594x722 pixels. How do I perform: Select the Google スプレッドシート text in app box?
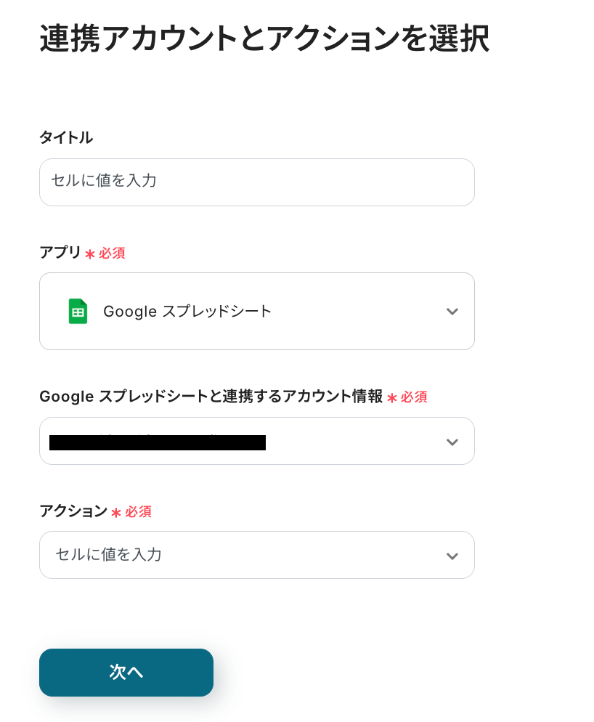coord(187,312)
